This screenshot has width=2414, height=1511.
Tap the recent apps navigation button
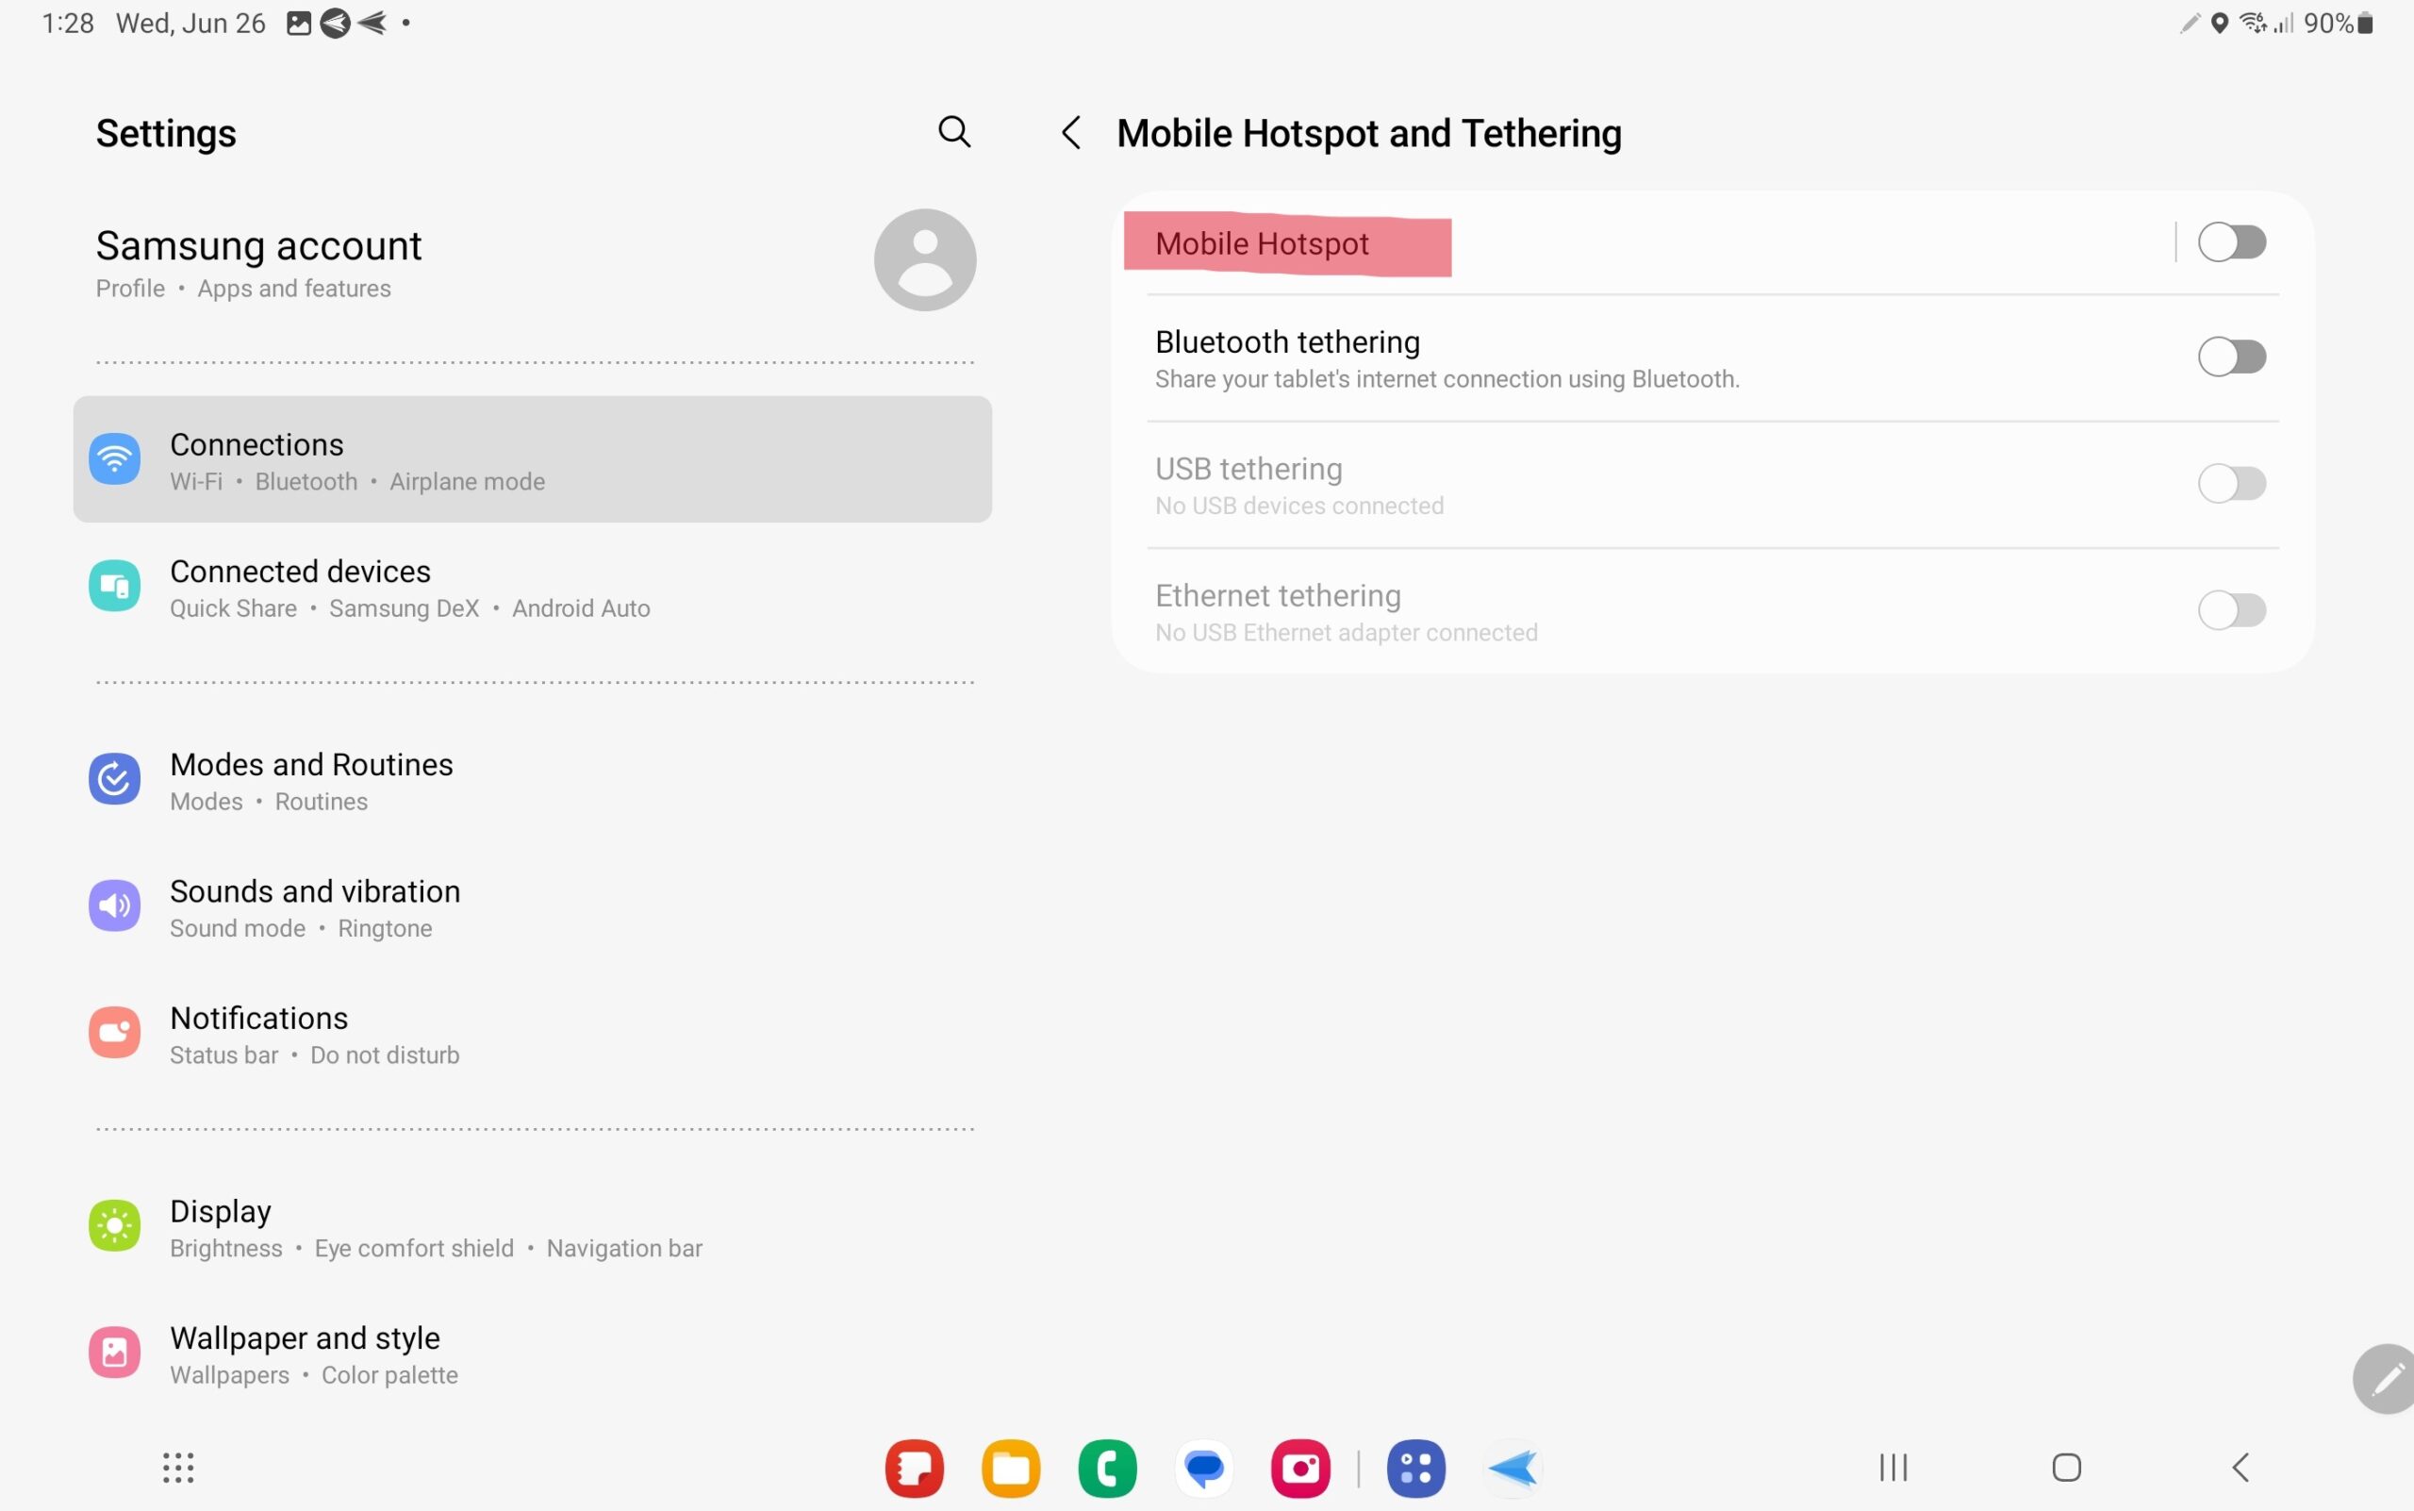pos(1892,1468)
